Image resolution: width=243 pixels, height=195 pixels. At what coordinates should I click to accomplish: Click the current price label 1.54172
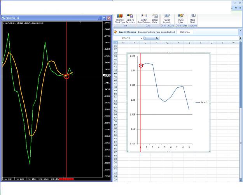107,75
